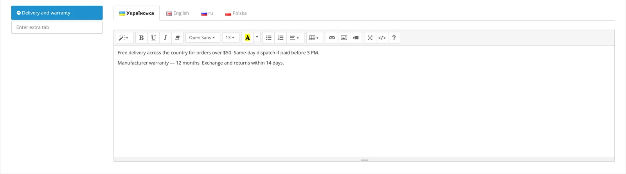
Task: Insert a picture with the image icon
Action: pyautogui.click(x=344, y=38)
